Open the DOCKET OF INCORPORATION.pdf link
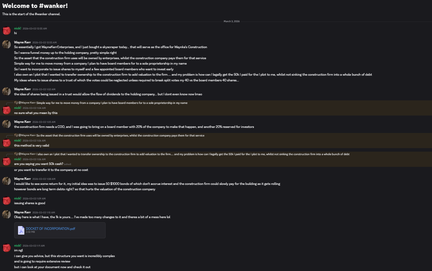432x271 pixels. [x=51, y=229]
